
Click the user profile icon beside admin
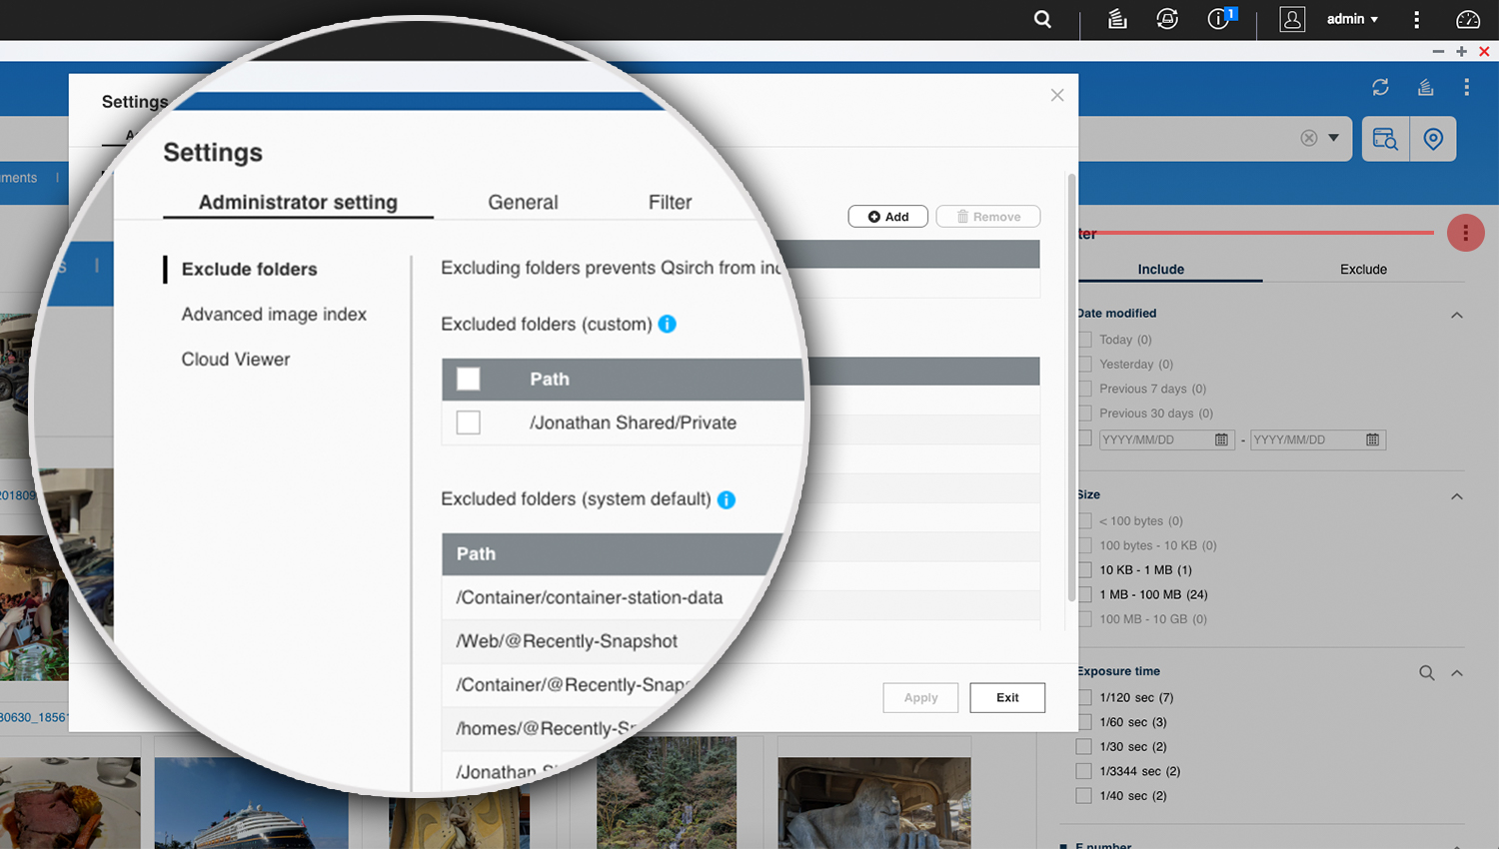click(1292, 19)
